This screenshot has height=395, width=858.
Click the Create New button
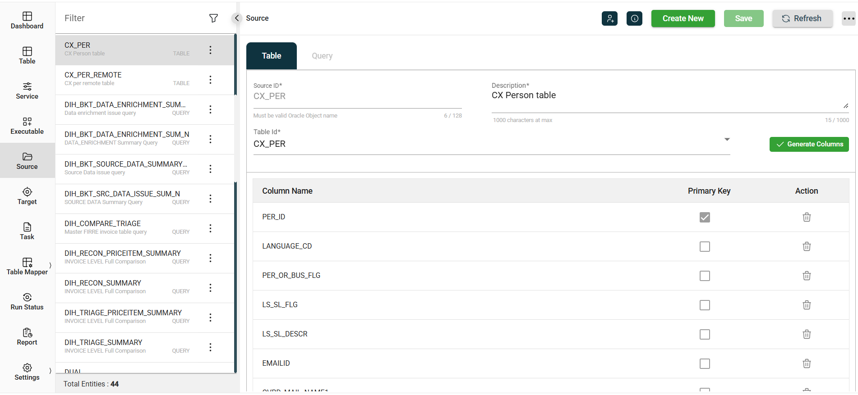click(683, 18)
